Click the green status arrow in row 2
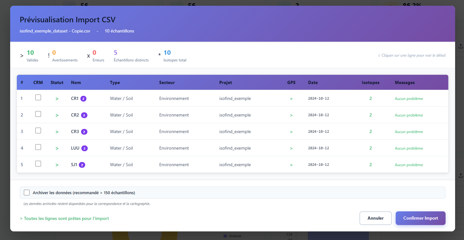 pos(57,115)
